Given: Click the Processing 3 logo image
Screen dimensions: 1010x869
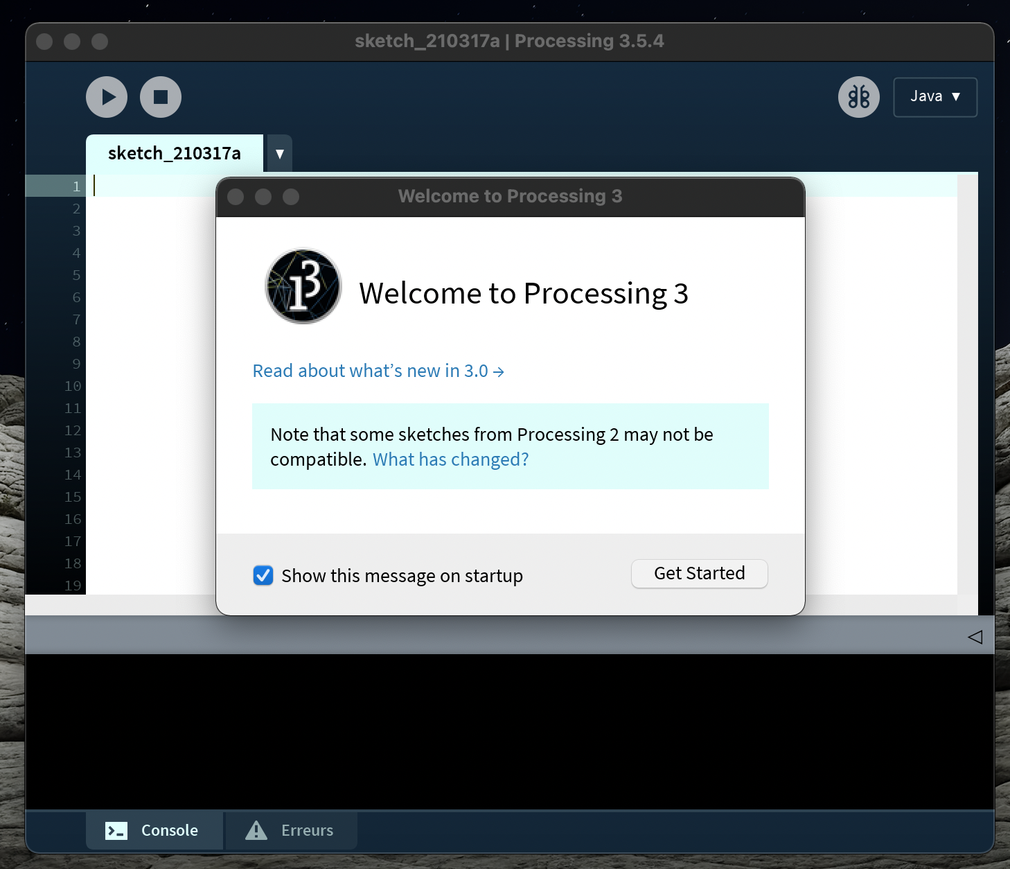Looking at the screenshot, I should click(303, 286).
